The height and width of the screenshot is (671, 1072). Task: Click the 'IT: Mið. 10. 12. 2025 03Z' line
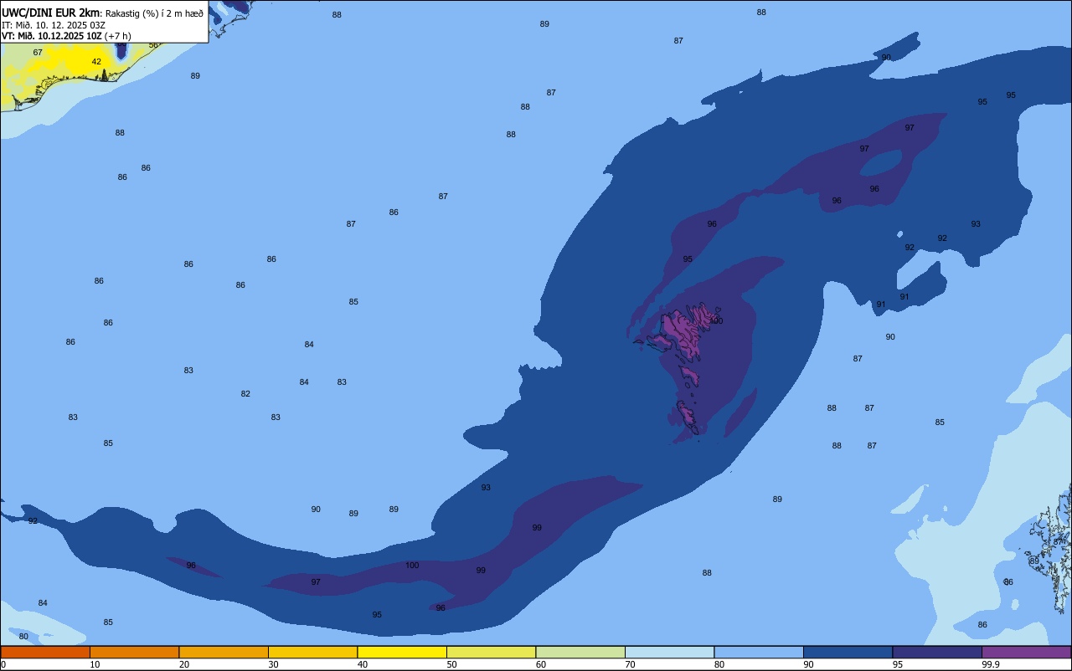click(x=53, y=25)
